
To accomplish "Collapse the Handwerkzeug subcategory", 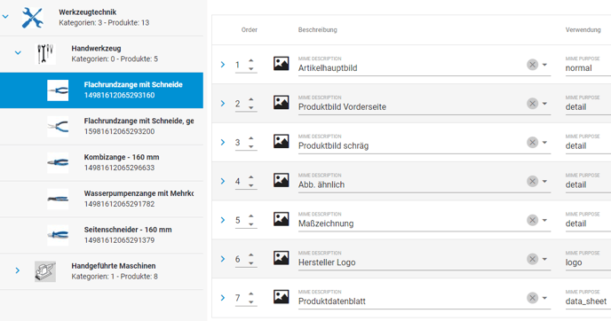I will [x=18, y=52].
